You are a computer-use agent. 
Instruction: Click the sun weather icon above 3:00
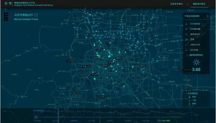coord(196,63)
